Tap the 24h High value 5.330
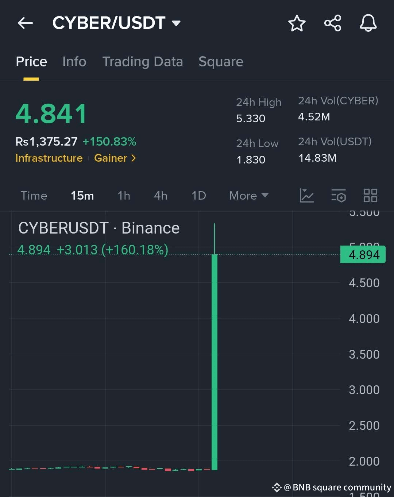Image resolution: width=394 pixels, height=497 pixels. 251,119
